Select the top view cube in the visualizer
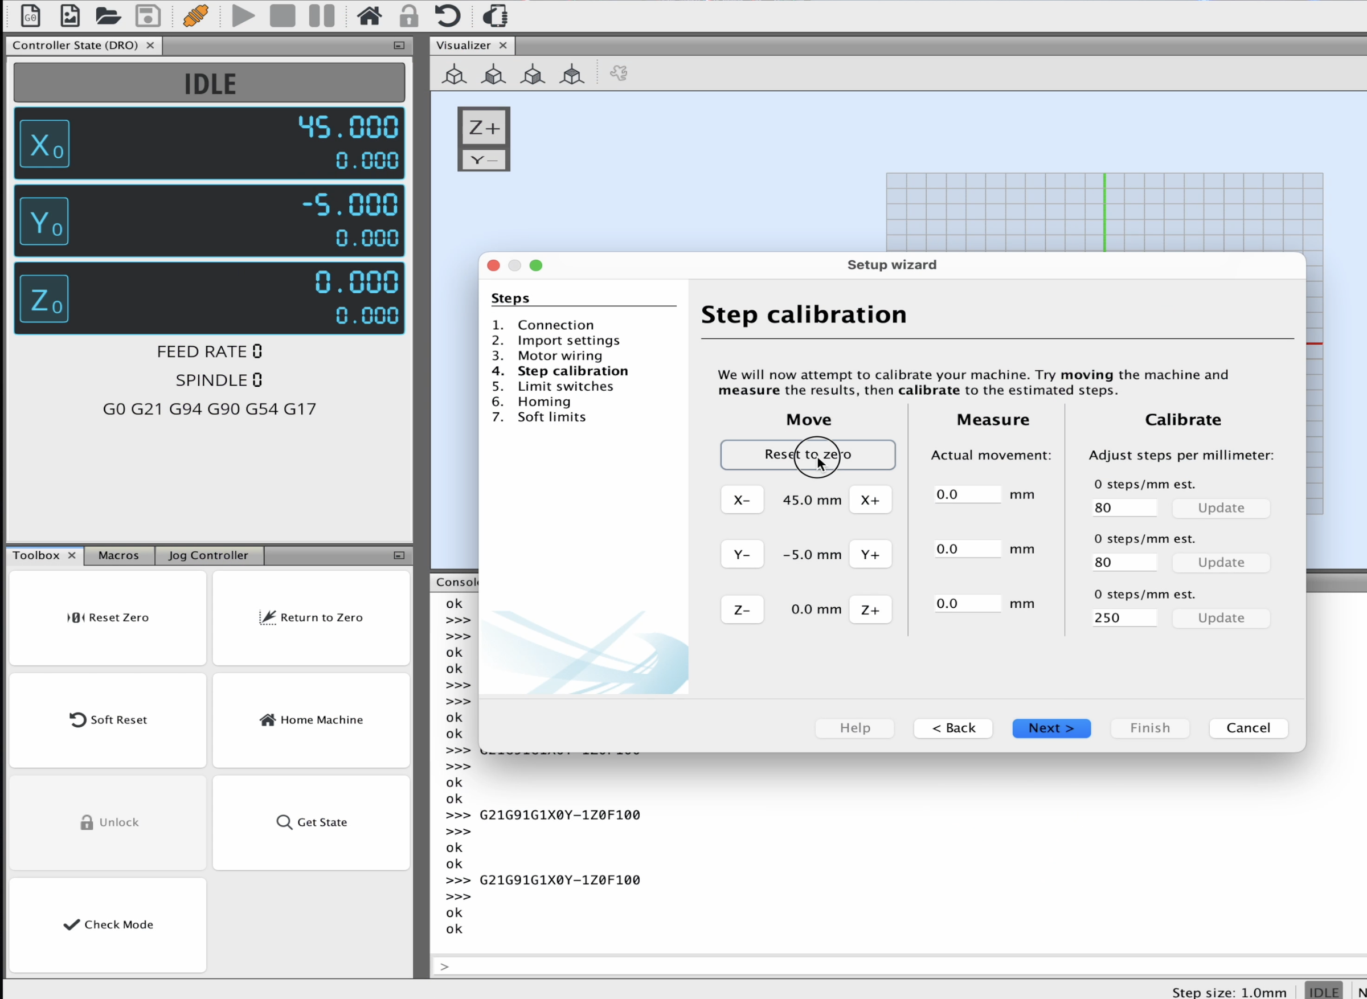The height and width of the screenshot is (999, 1367). point(571,73)
